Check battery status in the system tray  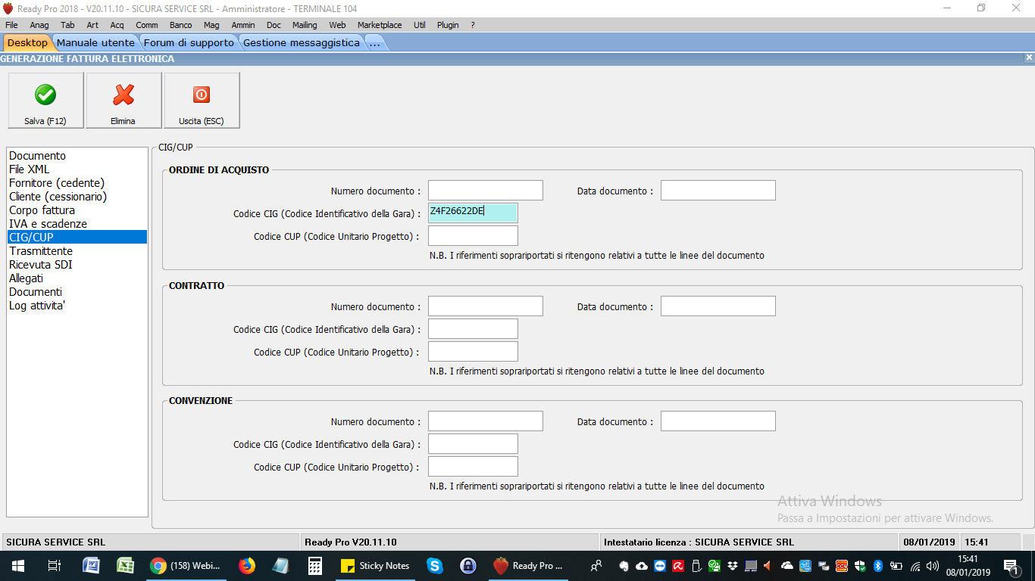click(896, 566)
